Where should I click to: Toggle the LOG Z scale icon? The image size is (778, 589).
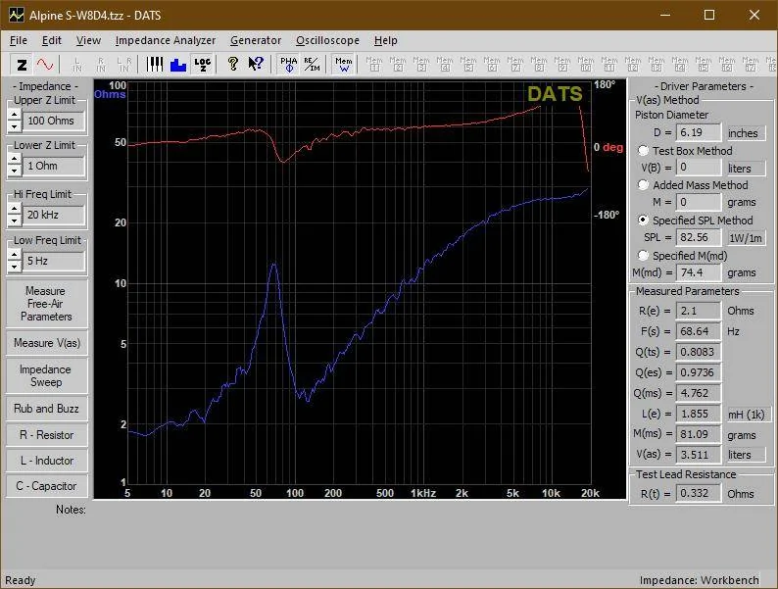click(202, 65)
